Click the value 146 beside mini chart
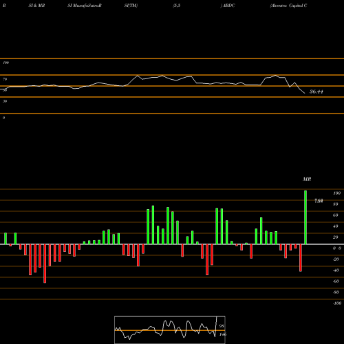This screenshot has width=344, height=344. click(x=223, y=334)
